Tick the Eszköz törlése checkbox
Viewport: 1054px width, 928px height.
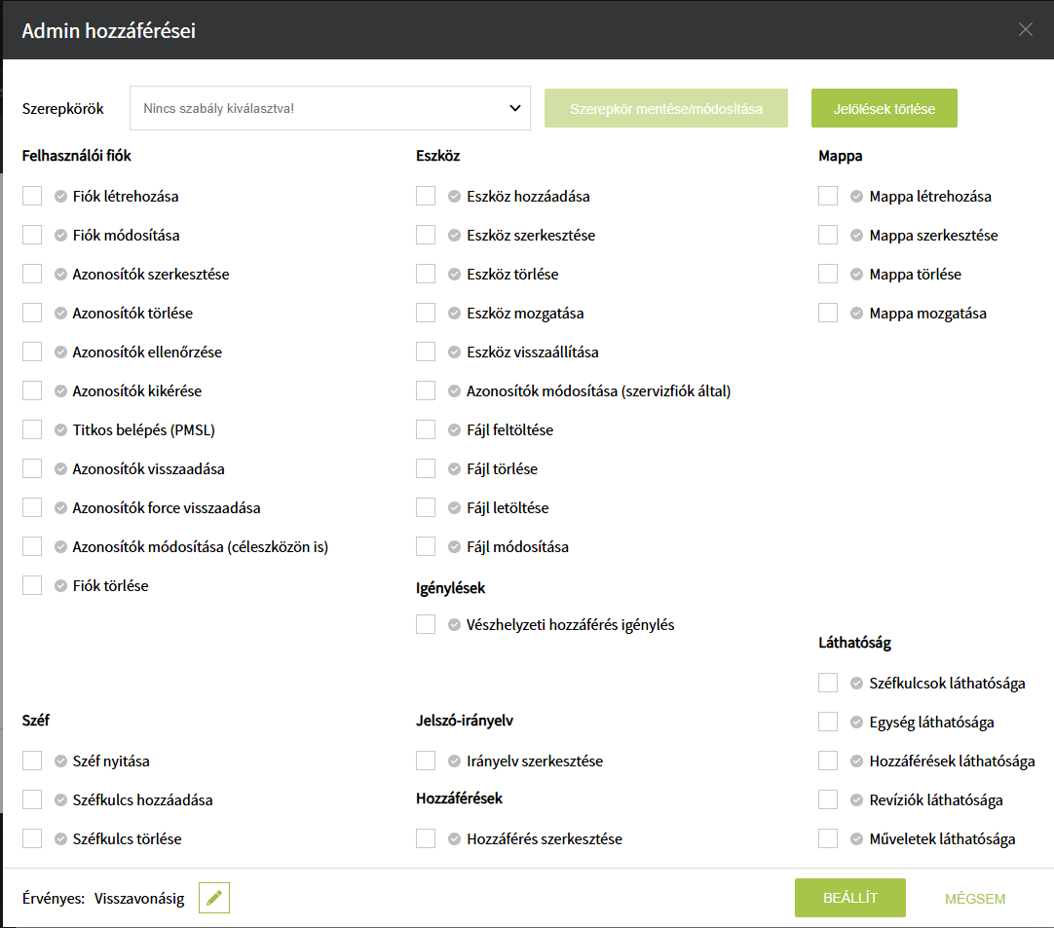[x=426, y=274]
